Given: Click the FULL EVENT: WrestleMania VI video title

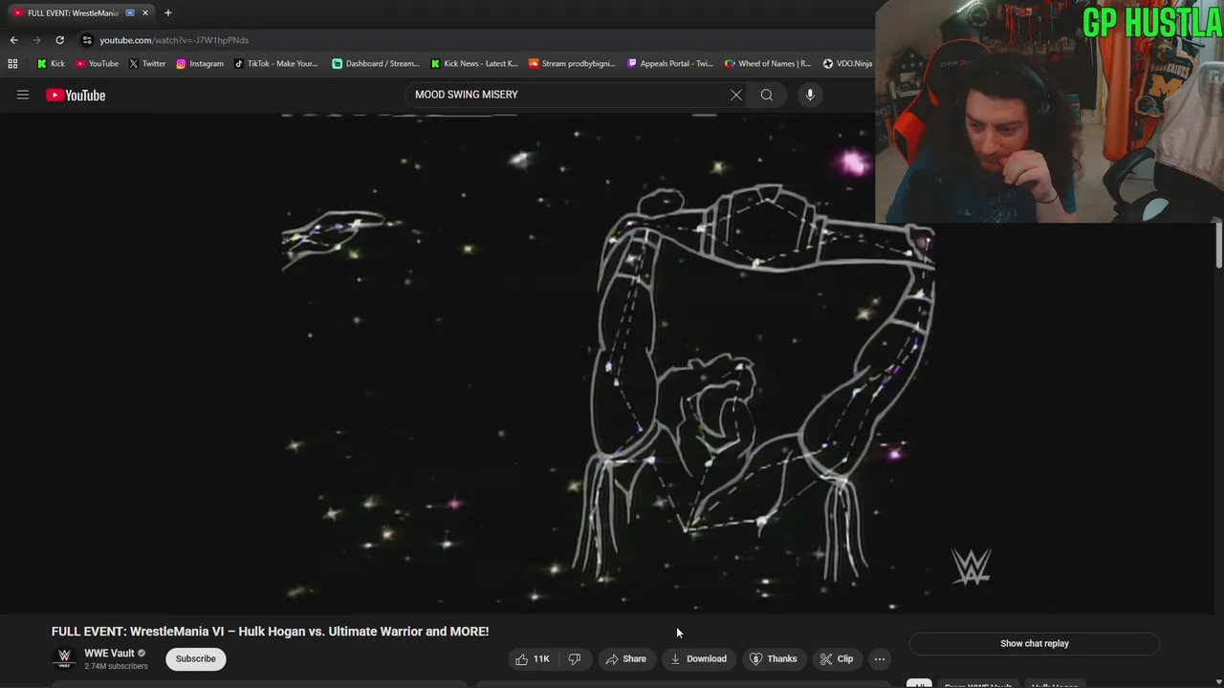Looking at the screenshot, I should pos(270,632).
